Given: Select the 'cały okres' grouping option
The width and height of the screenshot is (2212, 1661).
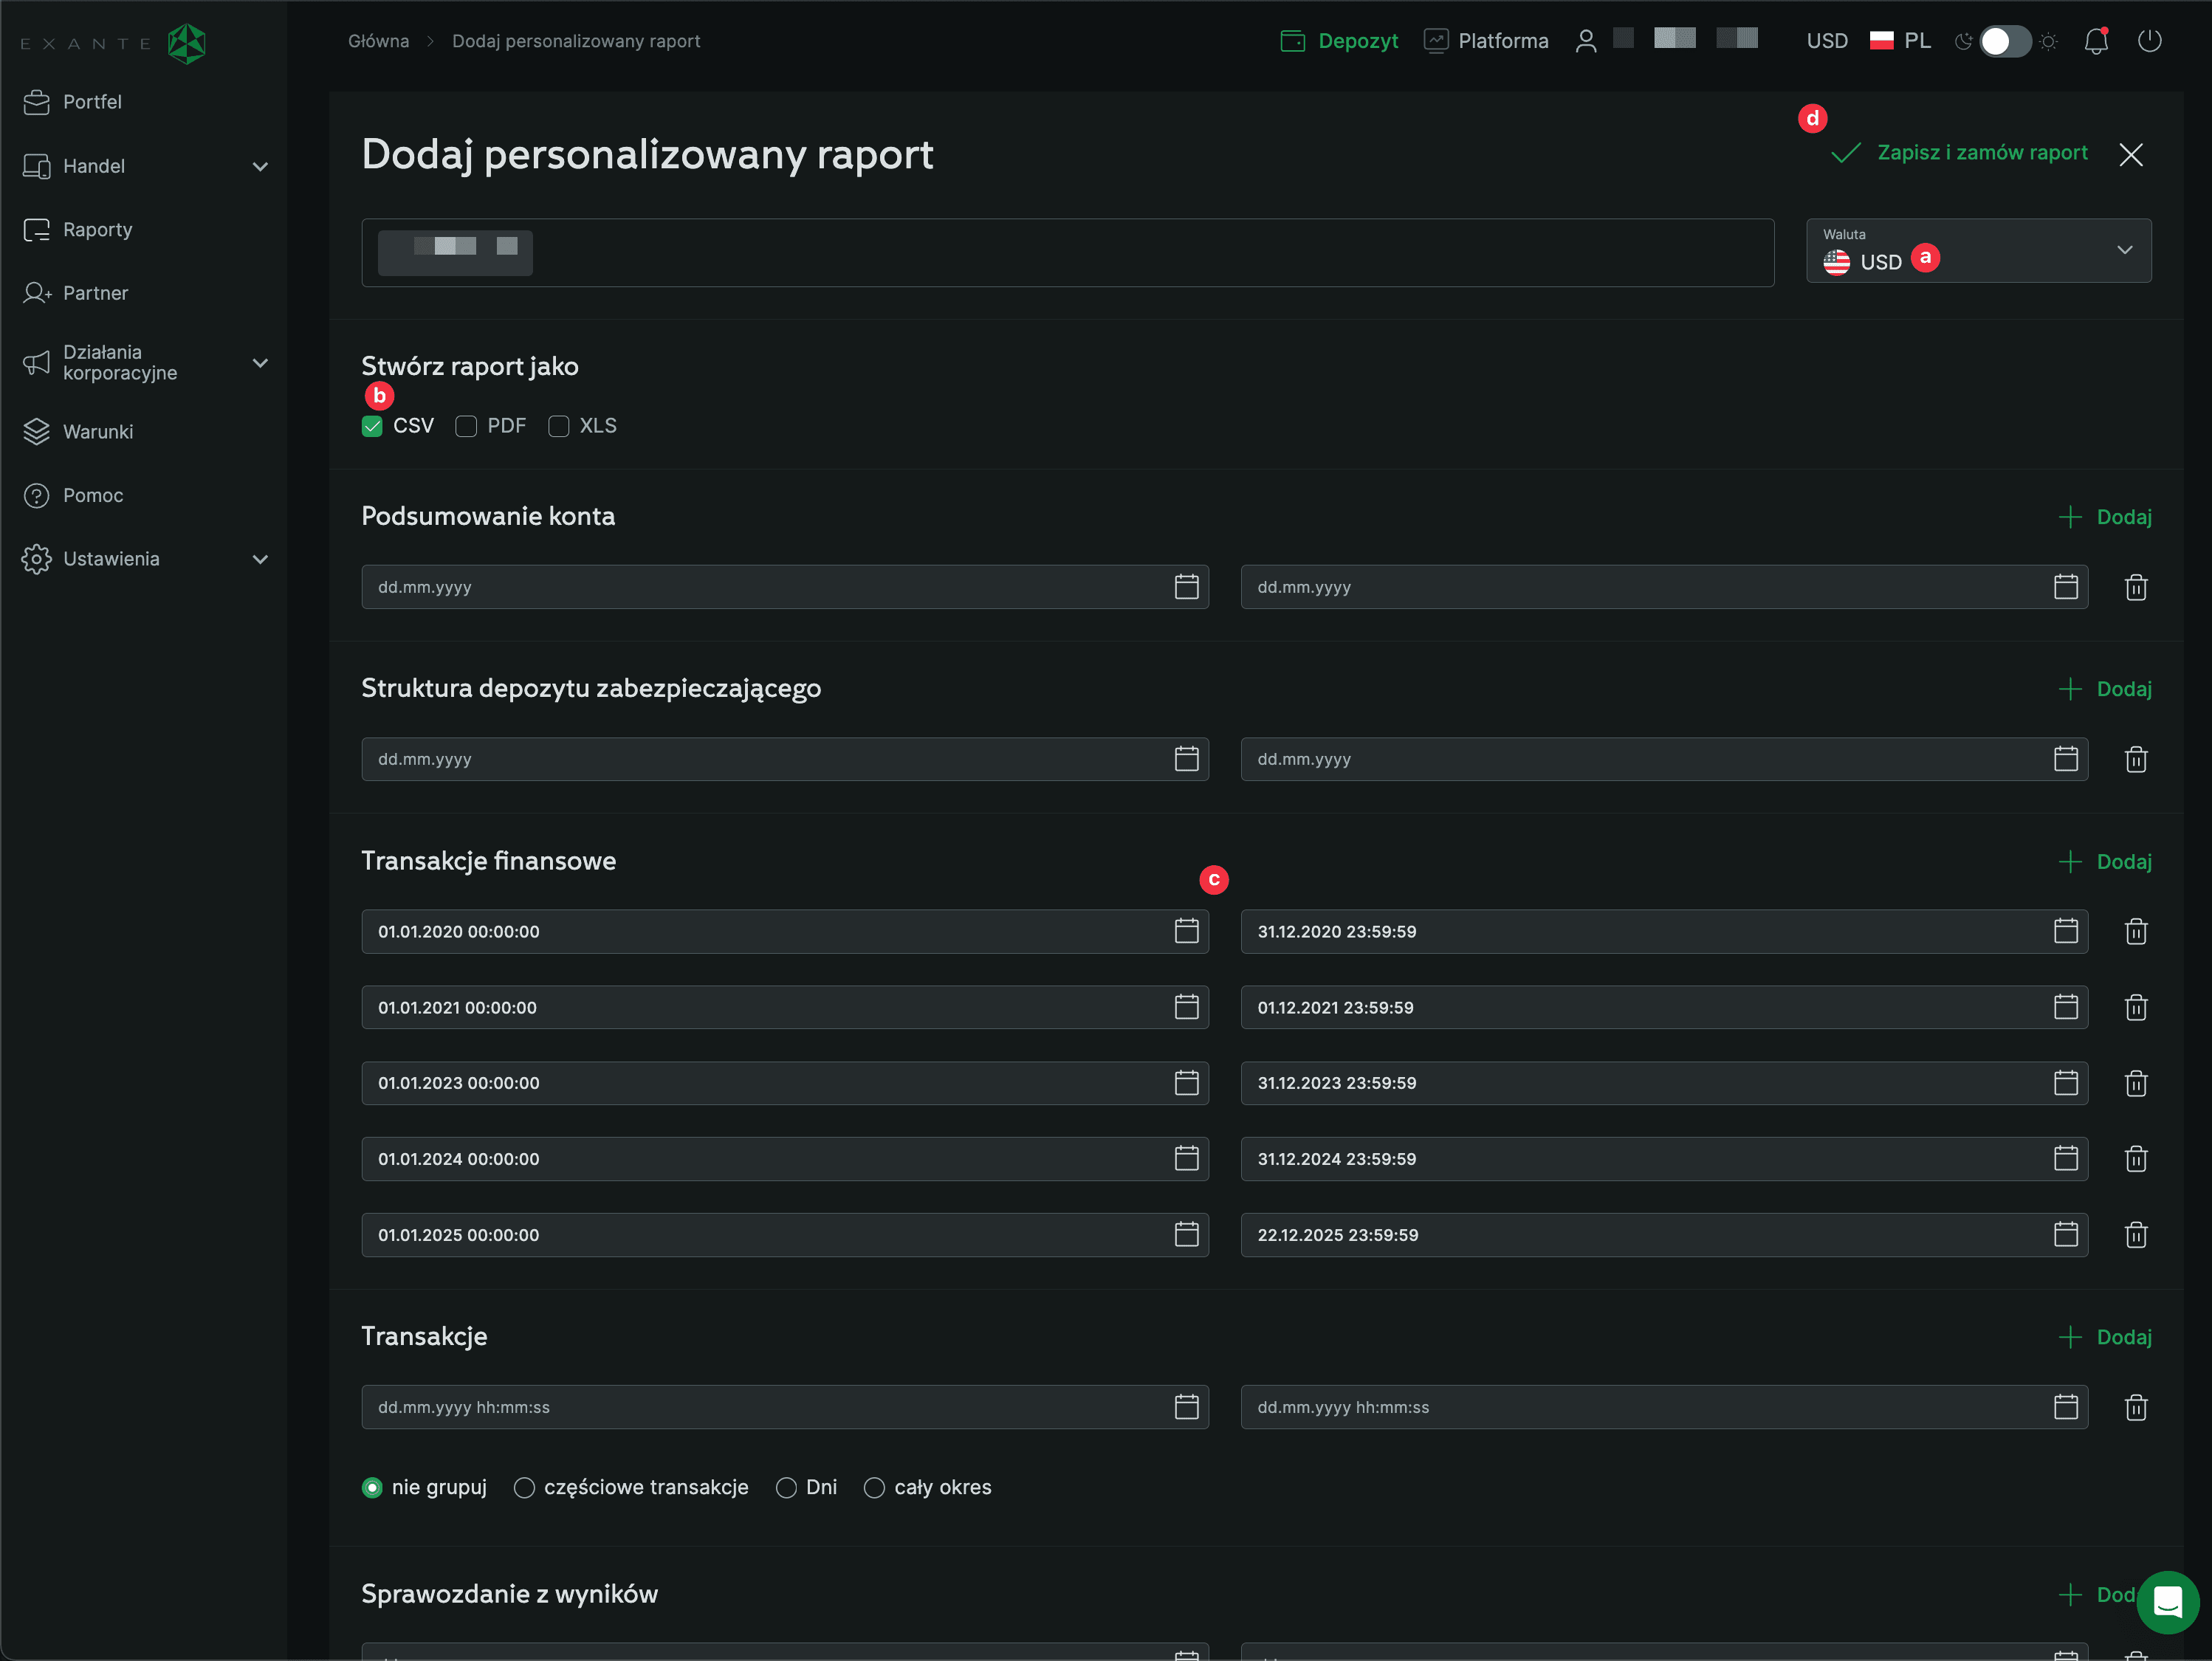Looking at the screenshot, I should pos(874,1487).
